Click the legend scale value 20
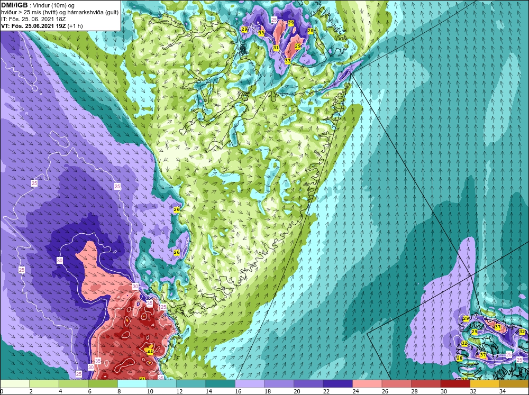This screenshot has width=529, height=395. (x=297, y=391)
